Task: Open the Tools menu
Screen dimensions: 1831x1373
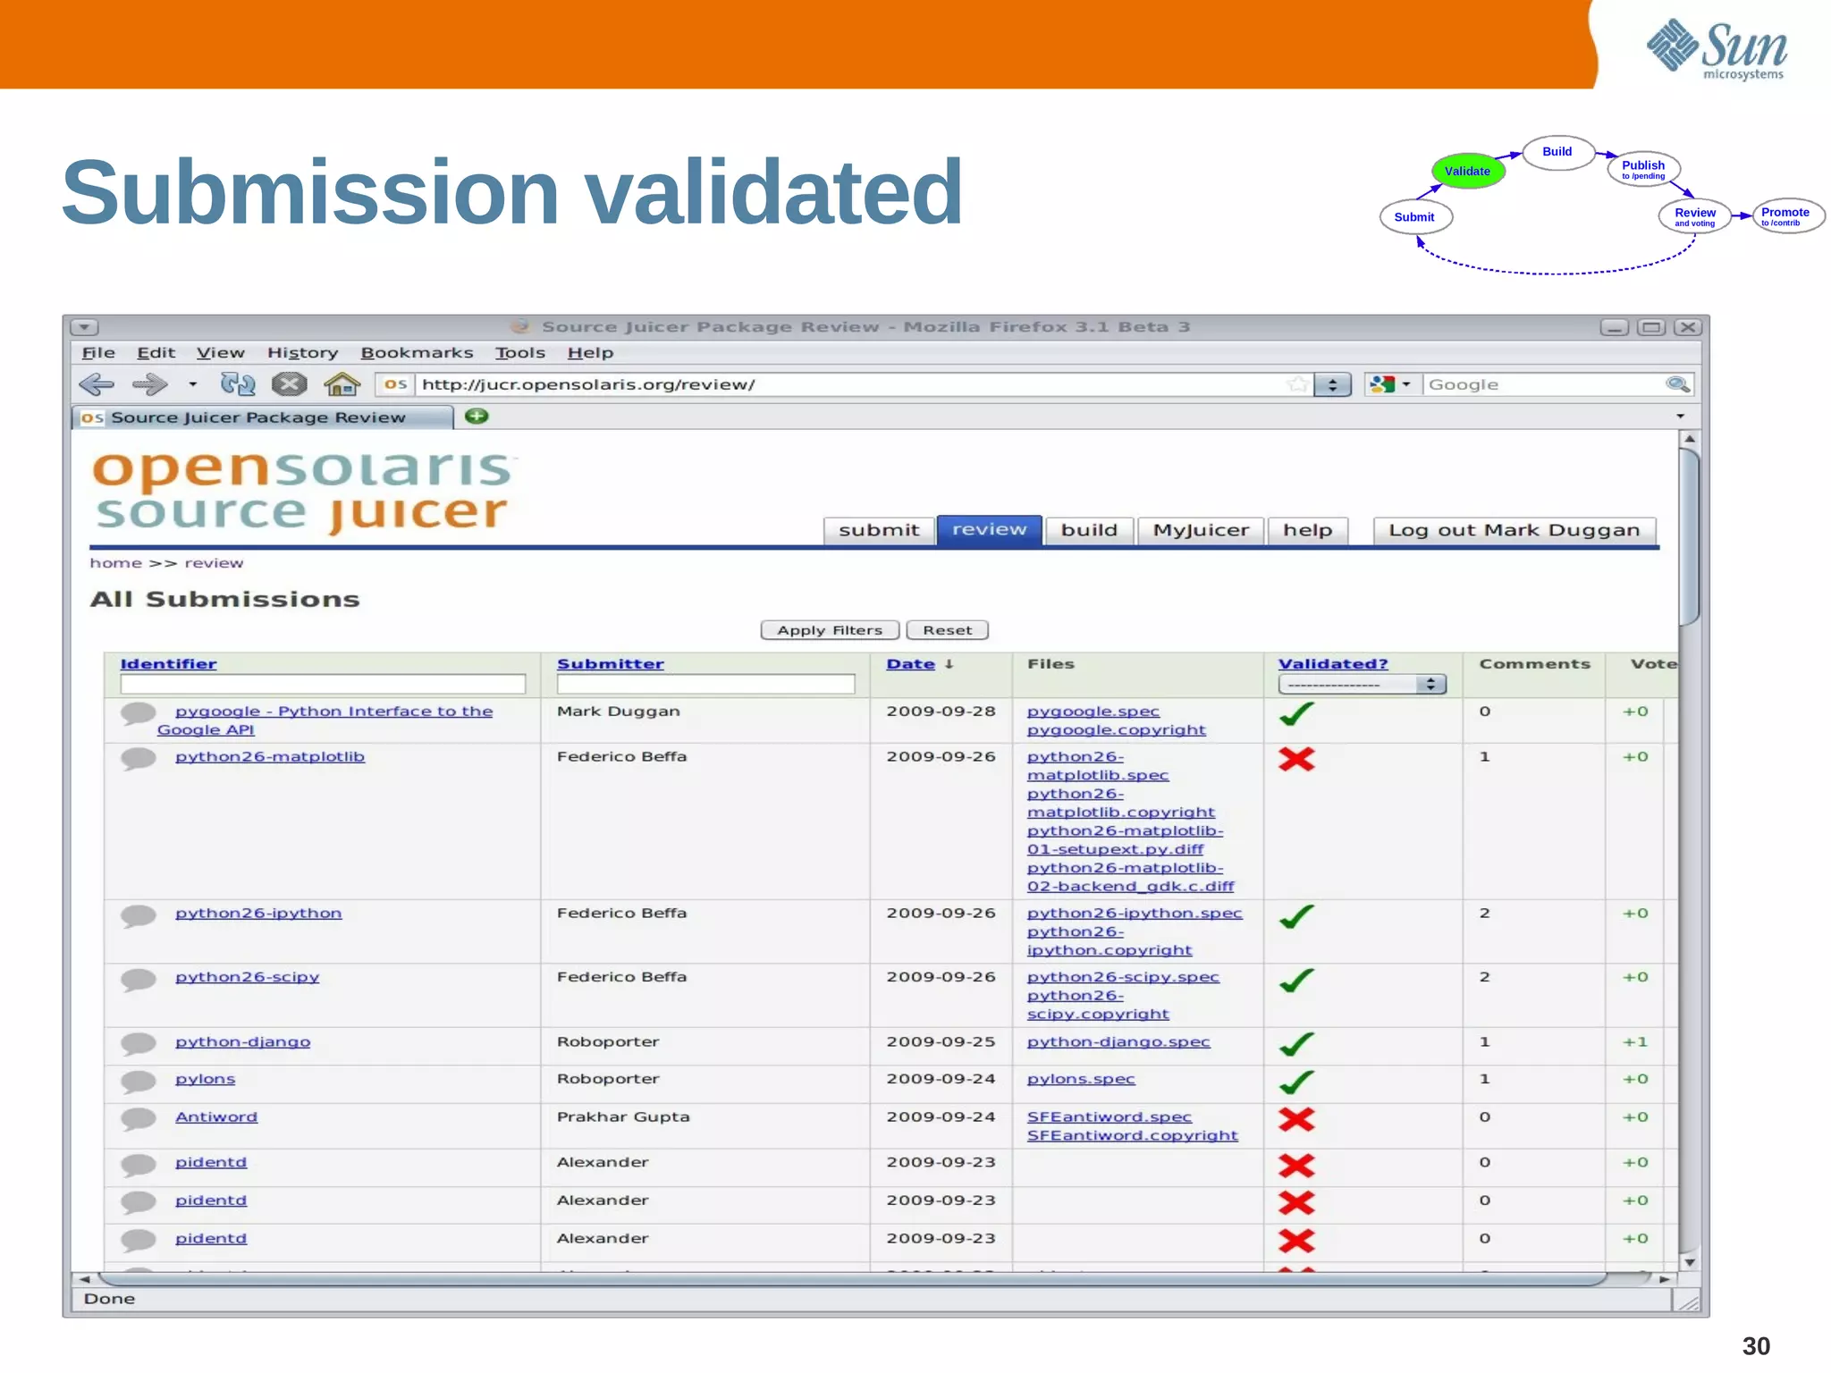Action: (x=520, y=353)
